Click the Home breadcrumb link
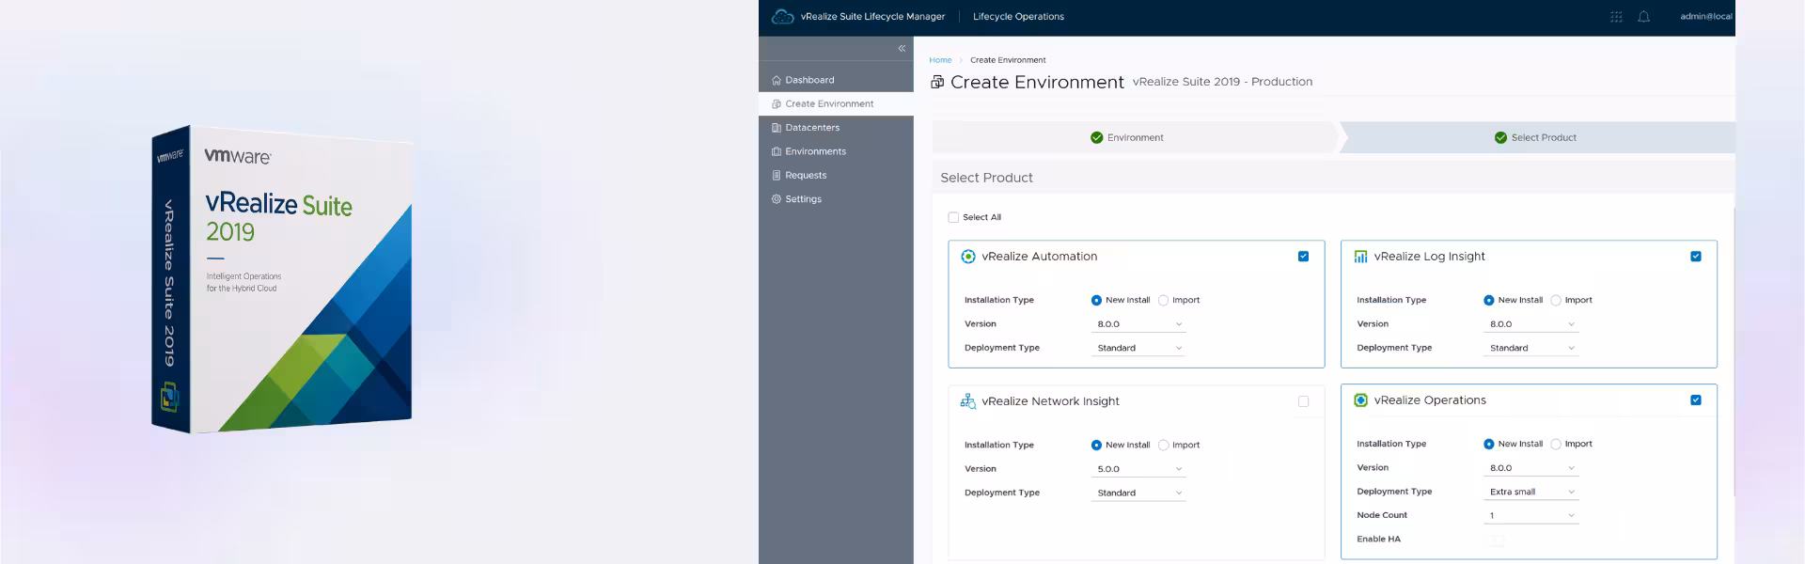The width and height of the screenshot is (1805, 564). tap(940, 60)
